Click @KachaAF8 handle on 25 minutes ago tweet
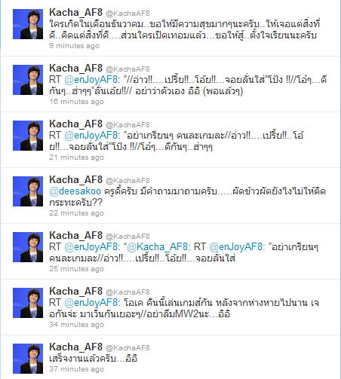The height and width of the screenshot is (379, 341). 127,237
